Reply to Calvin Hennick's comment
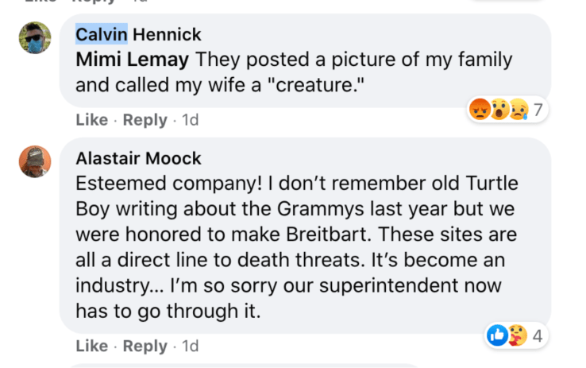 tap(145, 120)
